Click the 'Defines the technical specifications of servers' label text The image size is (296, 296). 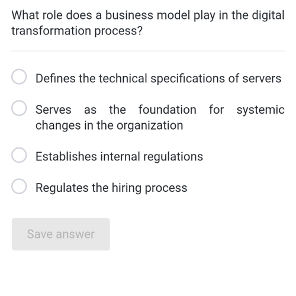tap(158, 79)
